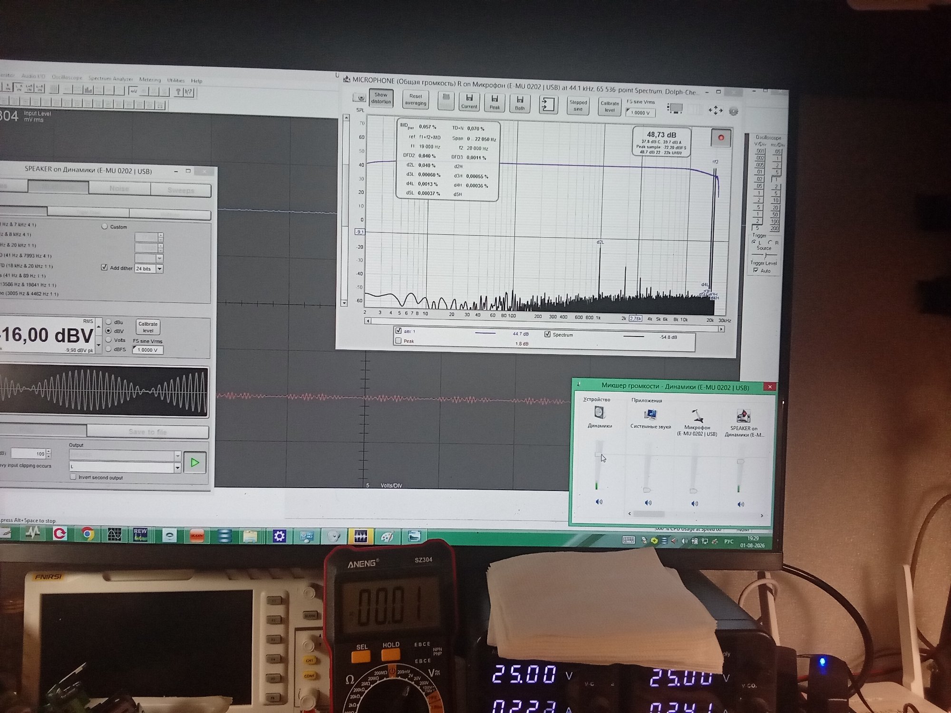Open the spectrum settings gear icon
The width and height of the screenshot is (951, 713).
pos(734,111)
